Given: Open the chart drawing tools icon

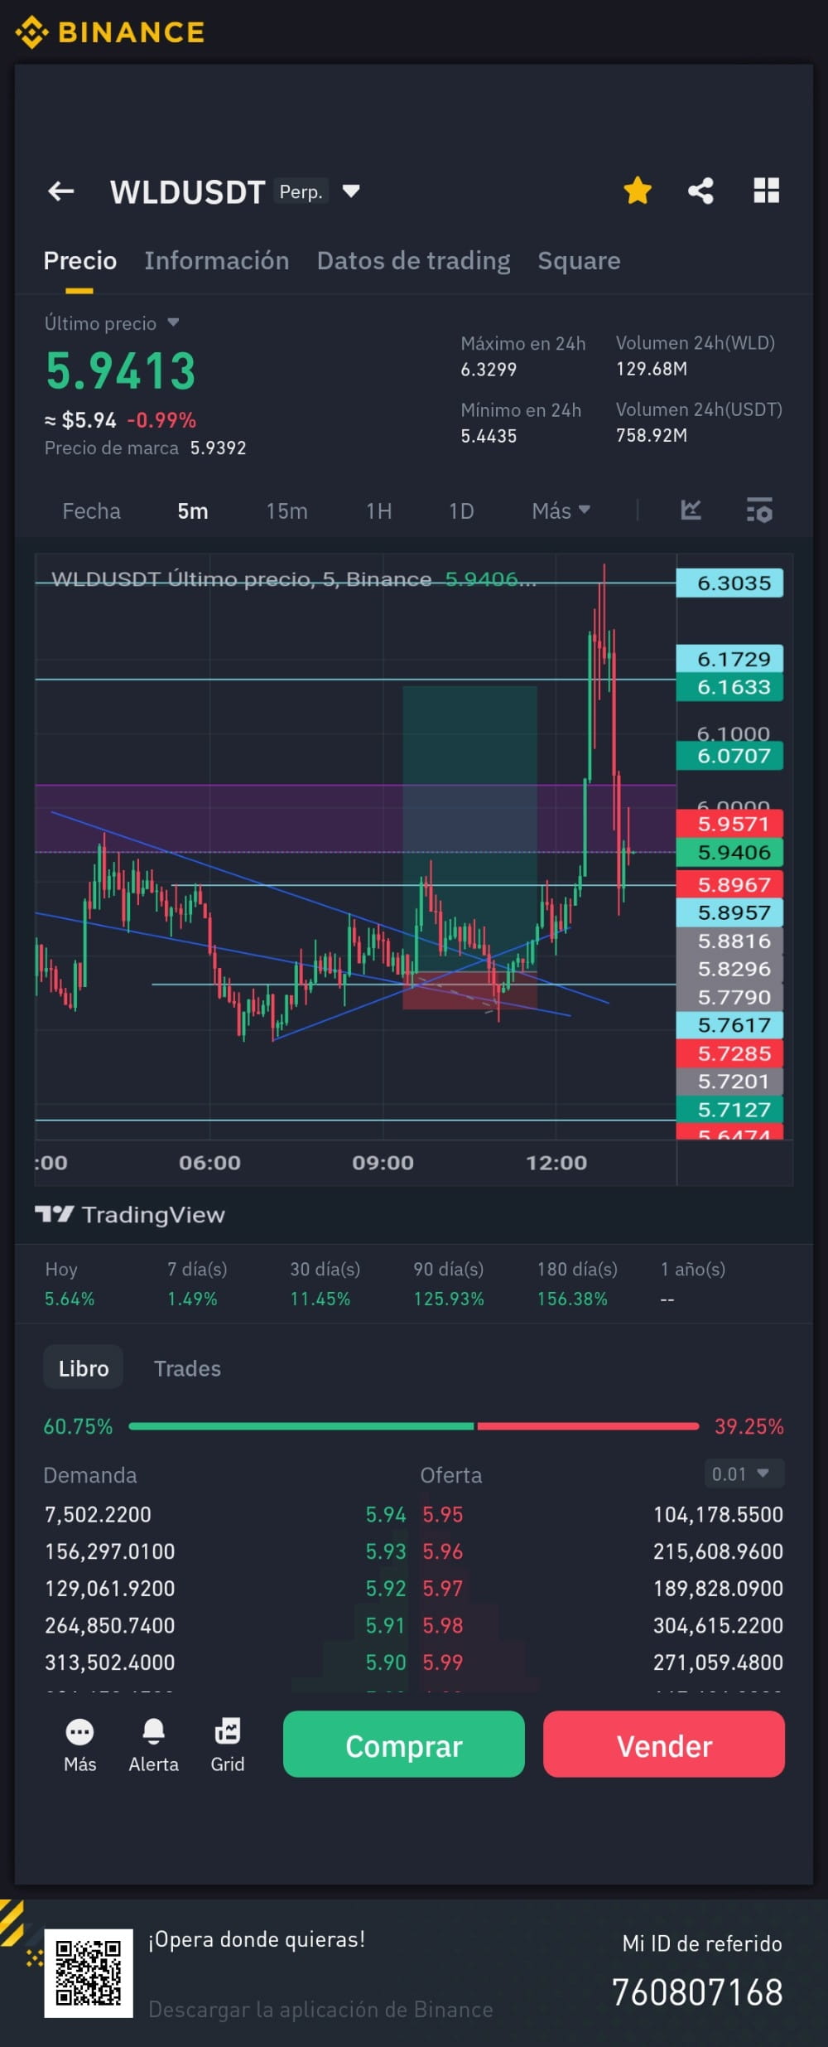Looking at the screenshot, I should coord(691,510).
